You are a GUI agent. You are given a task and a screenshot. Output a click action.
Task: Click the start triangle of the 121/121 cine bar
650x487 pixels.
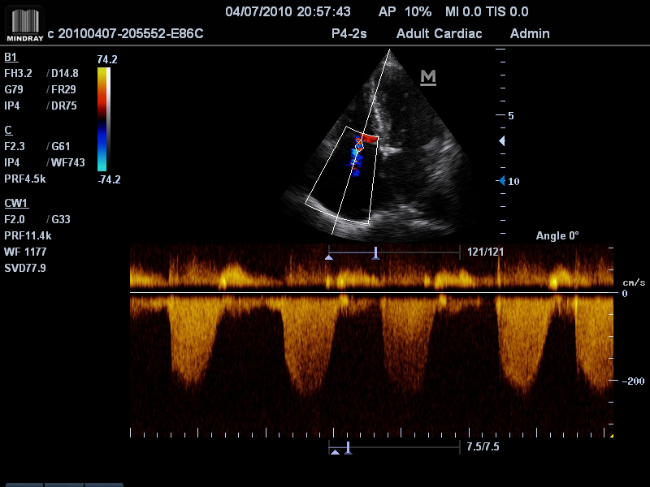click(329, 256)
